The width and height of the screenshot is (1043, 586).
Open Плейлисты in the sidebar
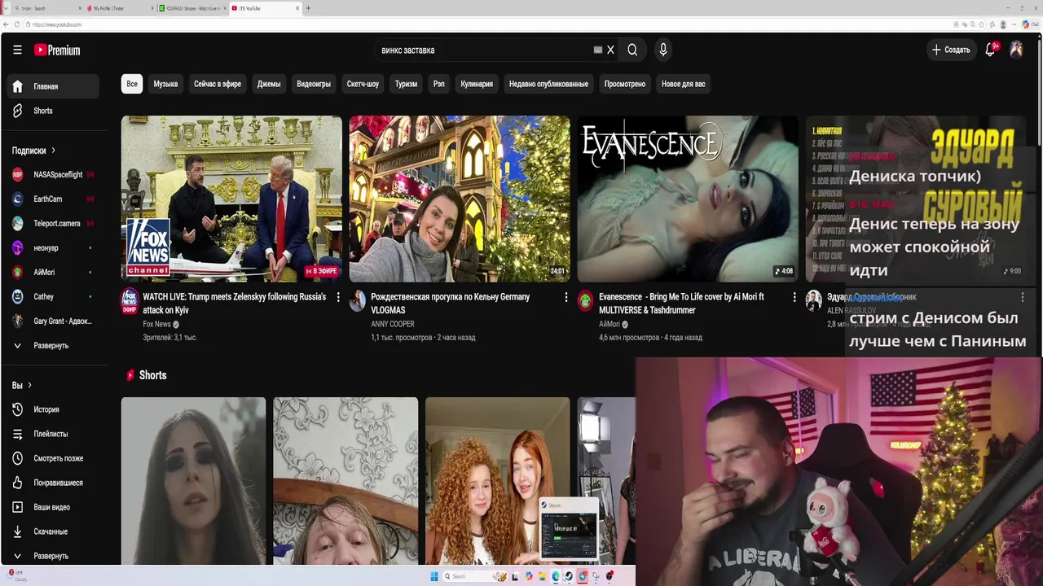(x=53, y=434)
